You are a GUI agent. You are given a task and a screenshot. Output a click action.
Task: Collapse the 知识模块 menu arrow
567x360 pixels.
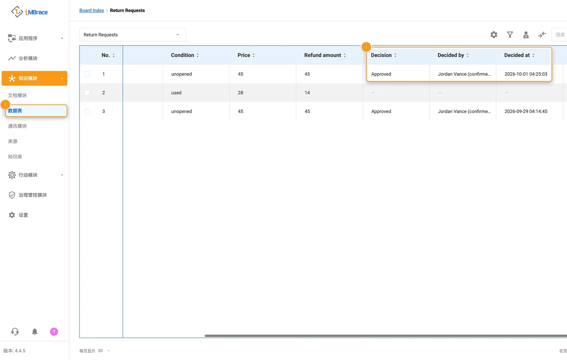pyautogui.click(x=62, y=78)
